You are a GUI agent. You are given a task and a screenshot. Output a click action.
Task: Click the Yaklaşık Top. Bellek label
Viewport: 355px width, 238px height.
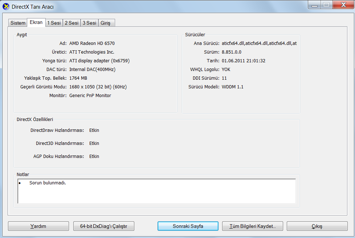45,78
